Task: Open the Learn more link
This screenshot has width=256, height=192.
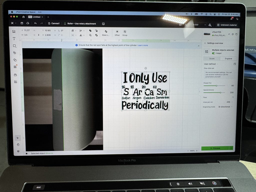Action: 142,45
